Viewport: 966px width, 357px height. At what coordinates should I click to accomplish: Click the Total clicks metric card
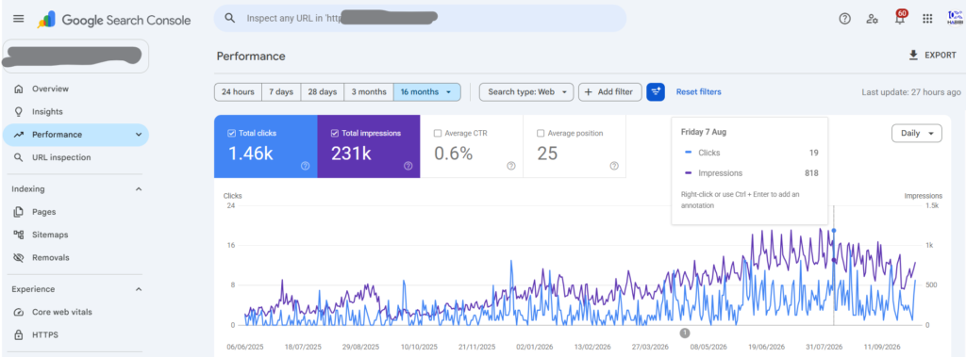pos(265,146)
